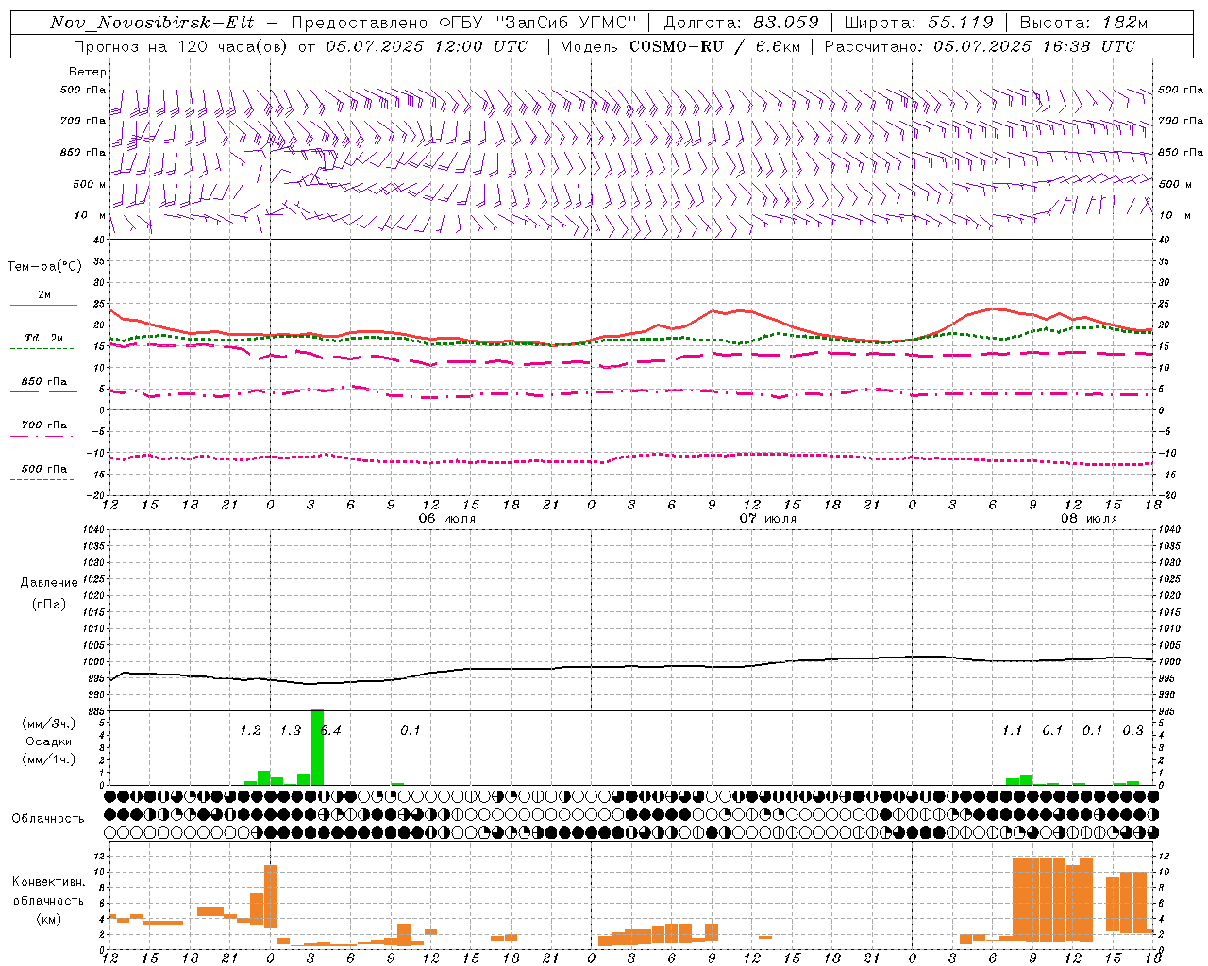Click the date label 08 июля
The width and height of the screenshot is (1208, 966).
(1089, 519)
